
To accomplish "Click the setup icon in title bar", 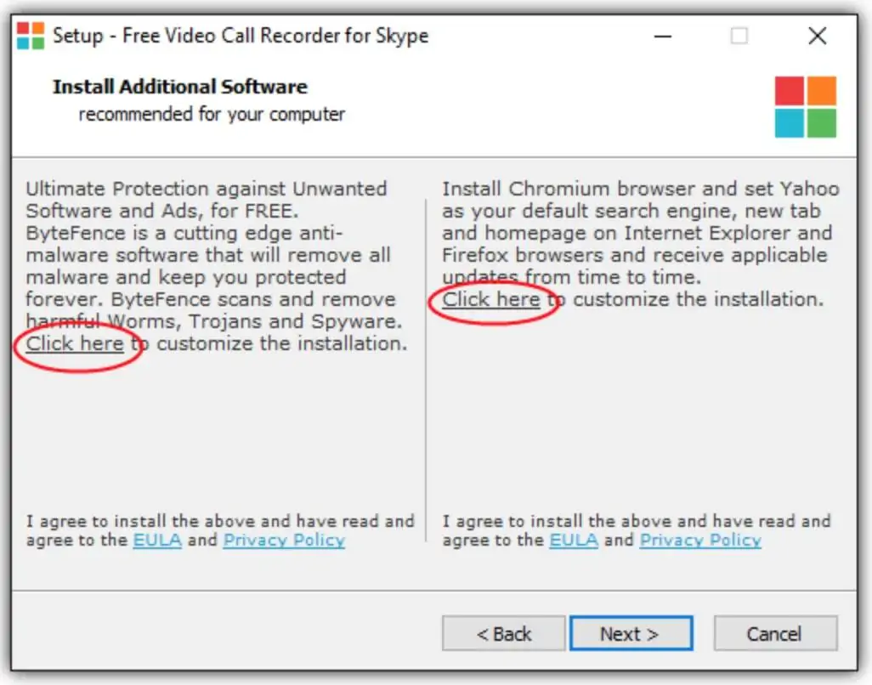I will [31, 37].
